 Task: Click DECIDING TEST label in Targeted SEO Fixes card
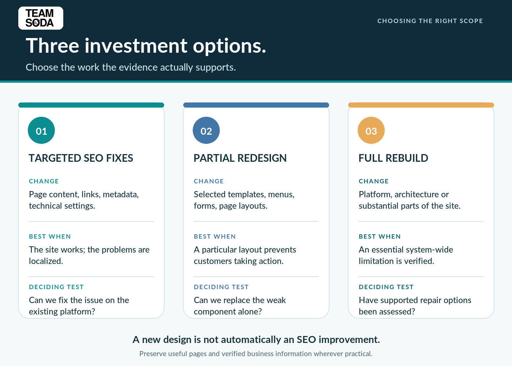pos(56,287)
